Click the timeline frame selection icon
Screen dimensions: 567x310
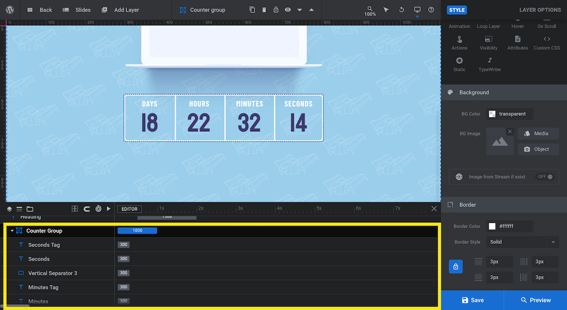point(74,209)
